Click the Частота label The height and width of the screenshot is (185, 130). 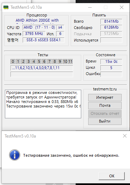[14, 34]
